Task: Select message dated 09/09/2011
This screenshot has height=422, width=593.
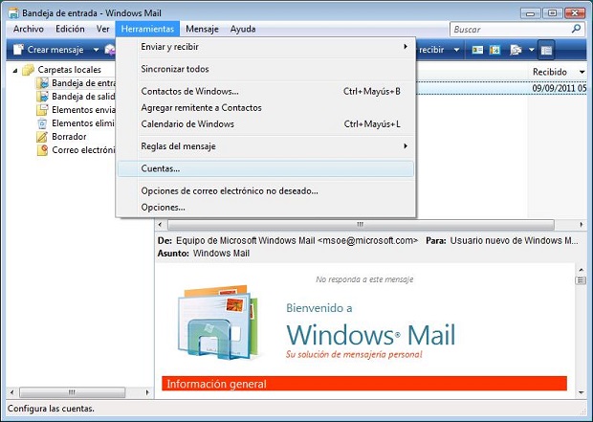Action: click(x=559, y=88)
